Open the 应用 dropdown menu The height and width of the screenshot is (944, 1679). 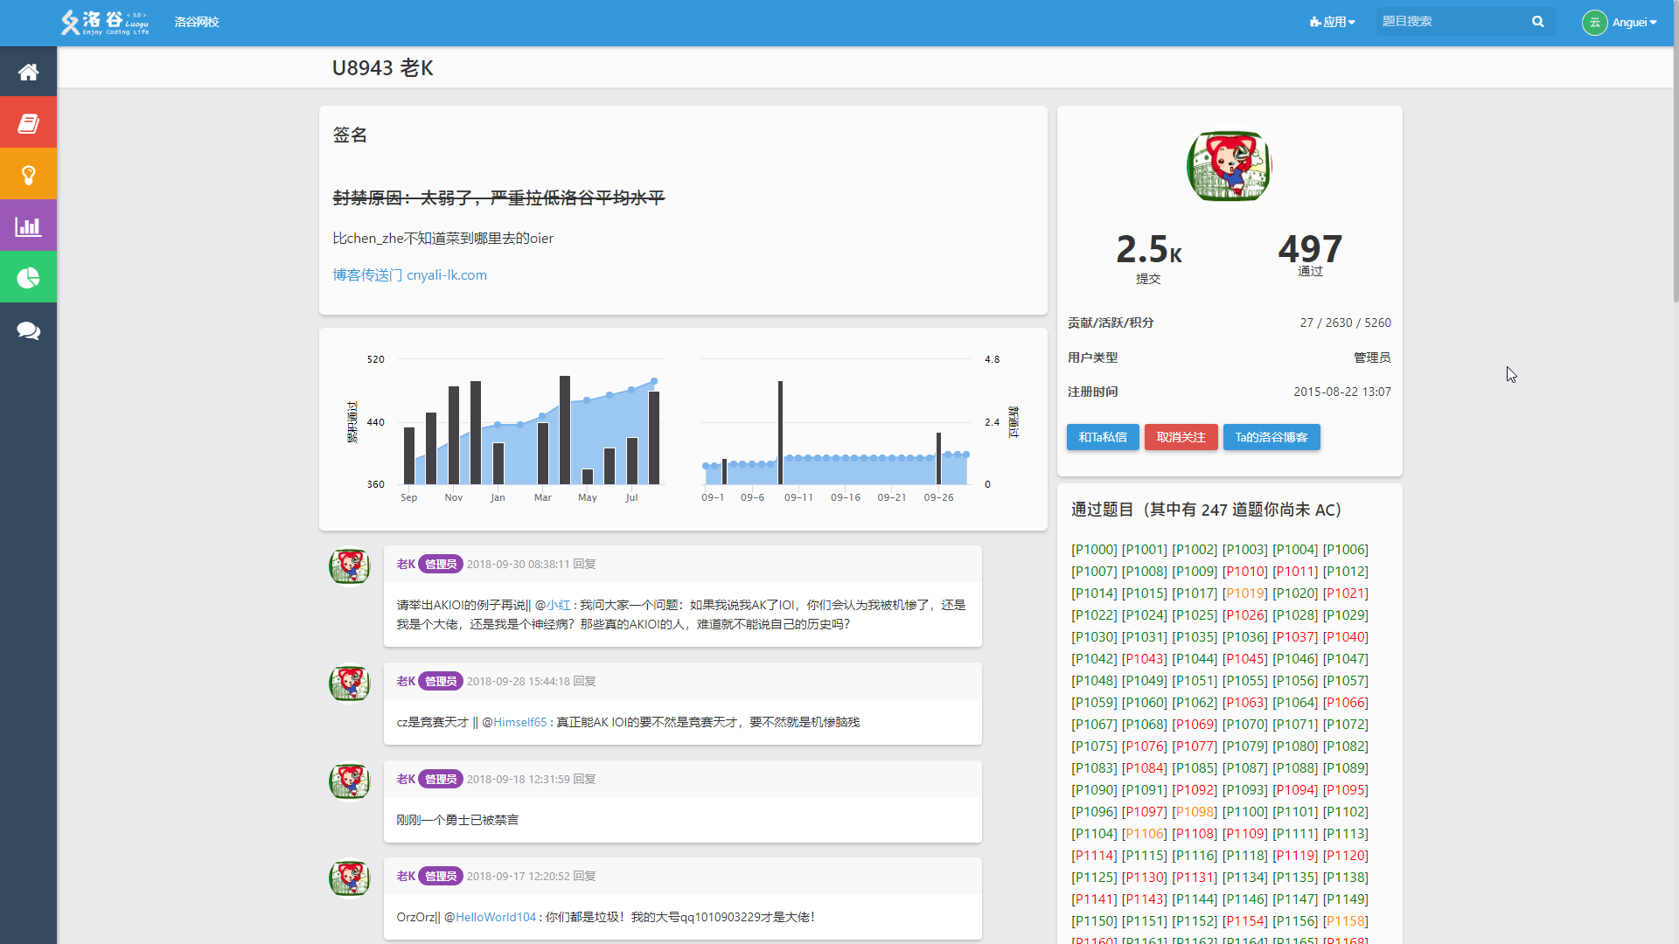[x=1332, y=21]
